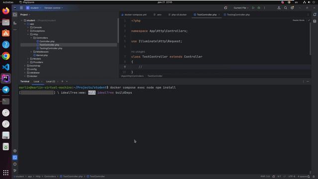Open Visual Studio Code from dock
Image resolution: width=318 pixels, height=179 pixels.
5,67
